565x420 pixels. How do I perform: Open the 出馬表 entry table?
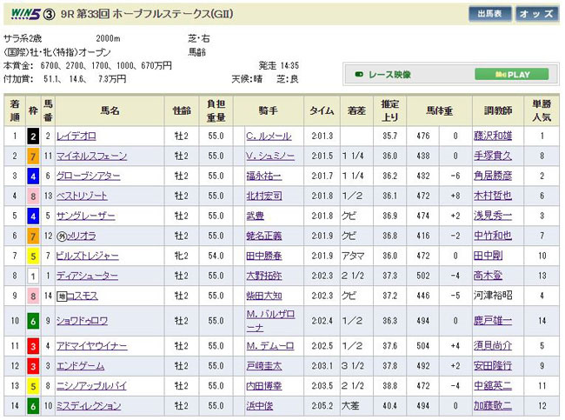490,14
